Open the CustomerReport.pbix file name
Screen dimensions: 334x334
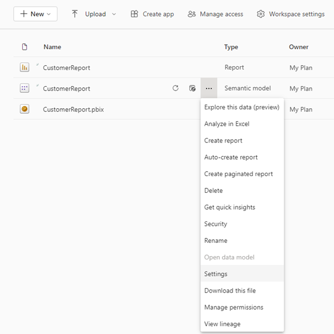point(73,109)
